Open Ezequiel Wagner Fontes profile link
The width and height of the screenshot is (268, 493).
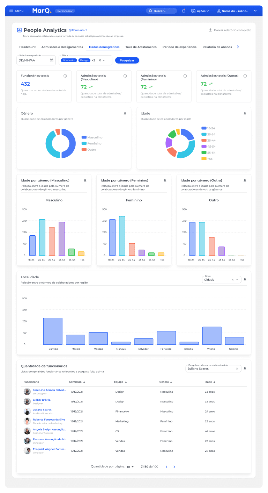click(x=49, y=449)
